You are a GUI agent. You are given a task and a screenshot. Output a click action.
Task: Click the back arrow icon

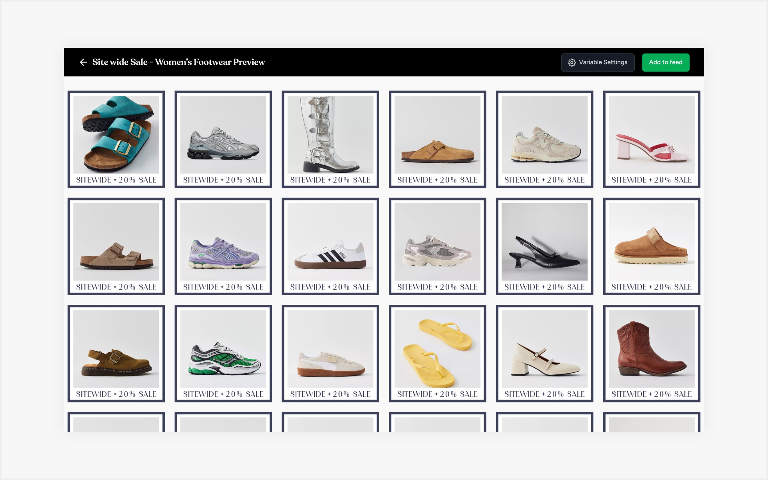click(x=83, y=62)
